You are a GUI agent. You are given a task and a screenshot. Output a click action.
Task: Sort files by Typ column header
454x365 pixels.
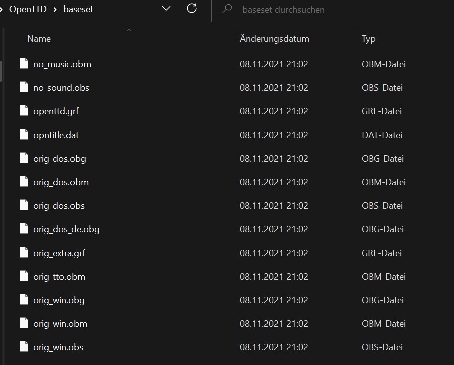[368, 39]
